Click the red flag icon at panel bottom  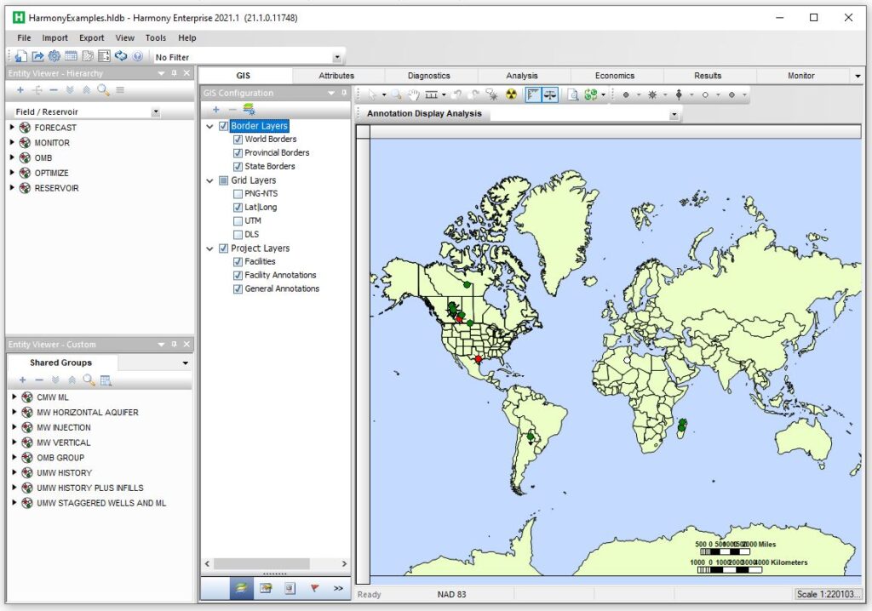tap(314, 588)
